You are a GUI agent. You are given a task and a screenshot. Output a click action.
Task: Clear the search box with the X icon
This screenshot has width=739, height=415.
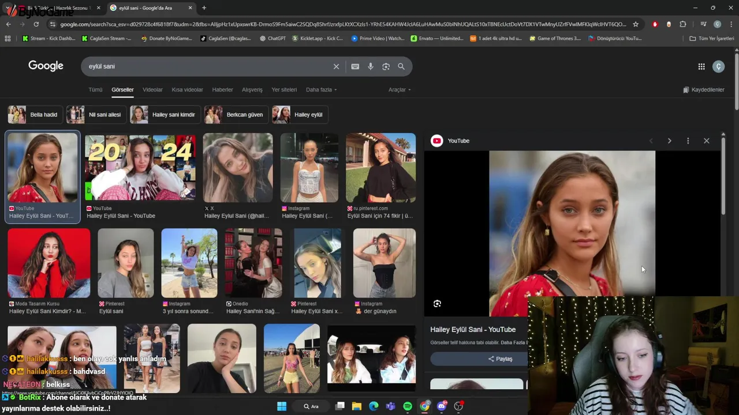pos(336,66)
